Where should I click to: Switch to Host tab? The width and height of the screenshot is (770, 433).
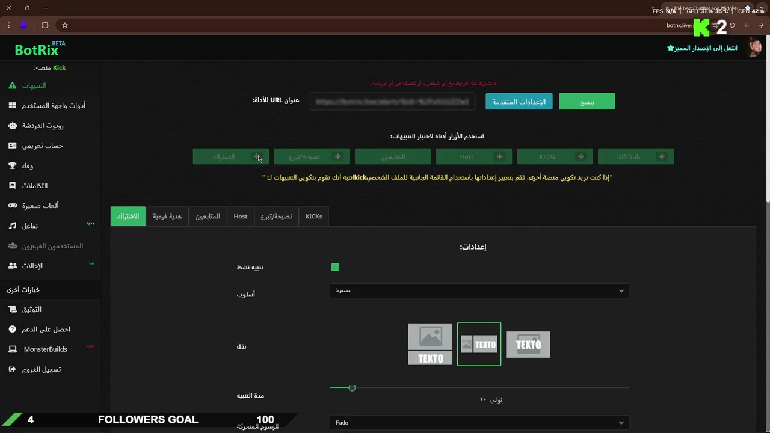tap(241, 216)
